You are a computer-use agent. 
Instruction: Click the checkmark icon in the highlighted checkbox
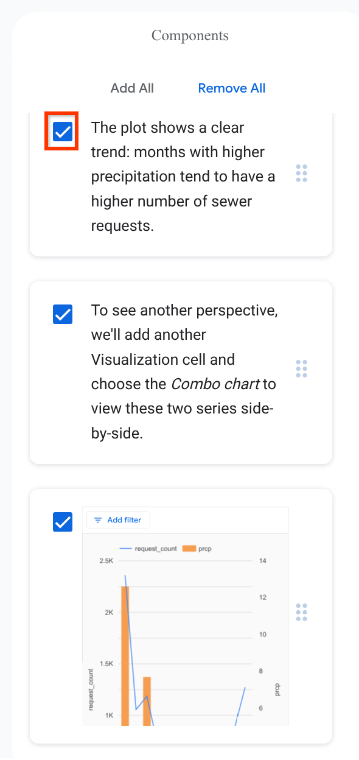[61, 131]
